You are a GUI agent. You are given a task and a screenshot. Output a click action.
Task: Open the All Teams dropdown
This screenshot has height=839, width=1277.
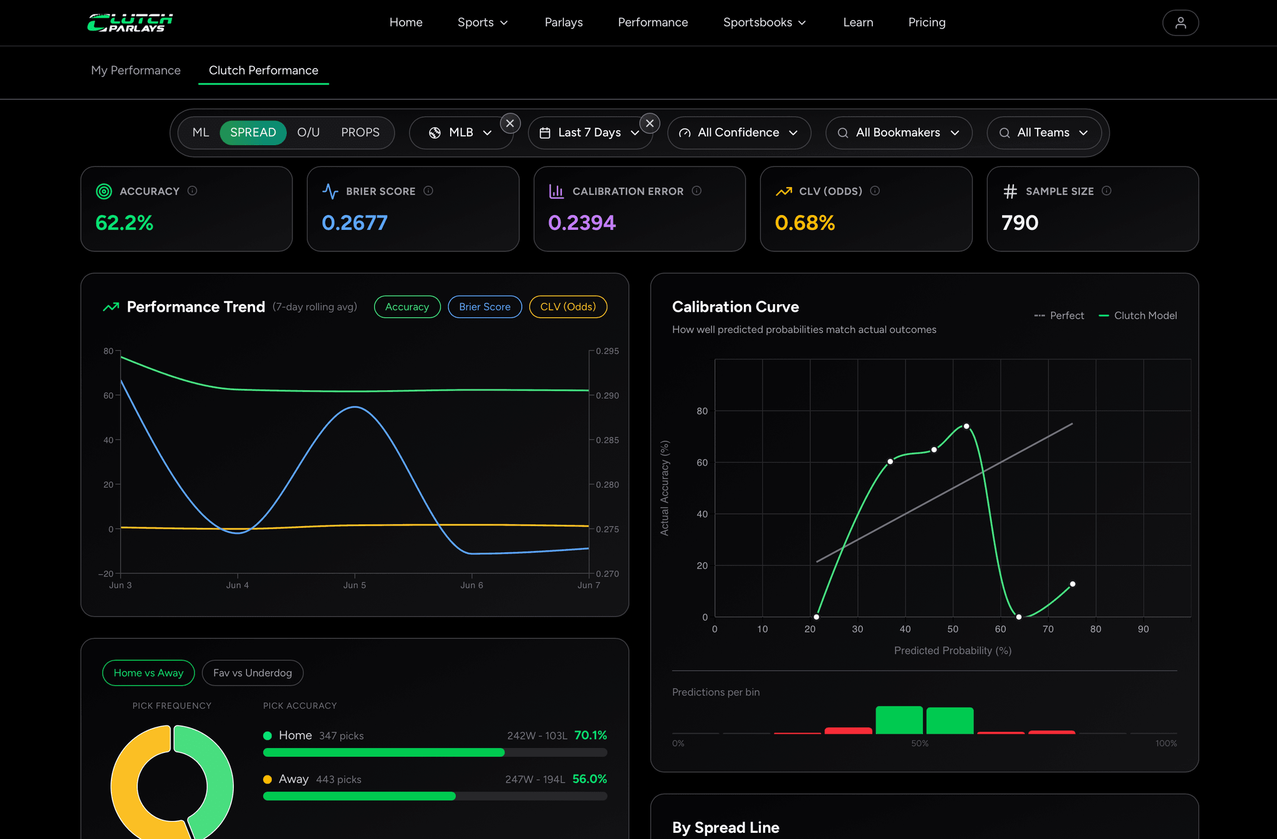tap(1044, 133)
